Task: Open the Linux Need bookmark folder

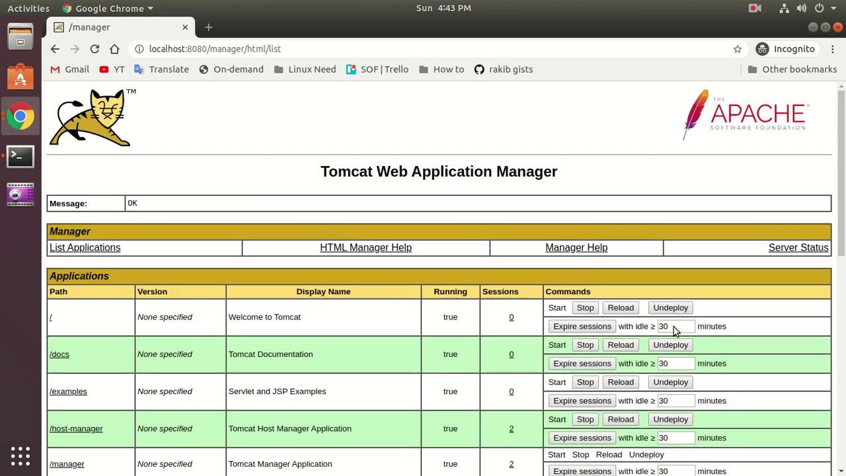Action: coord(304,69)
